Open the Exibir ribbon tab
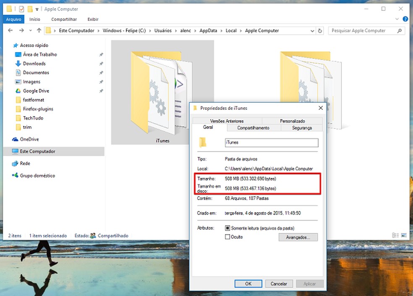 93,19
